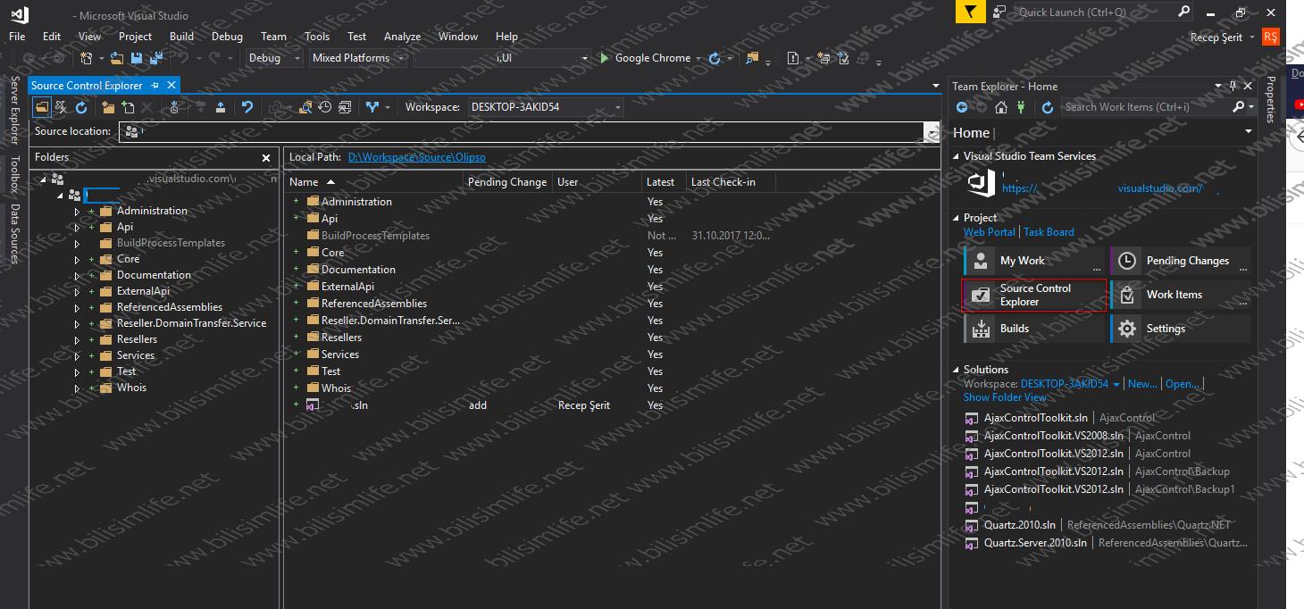The width and height of the screenshot is (1304, 609).
Task: Click the Work Items button
Action: [x=1181, y=295]
